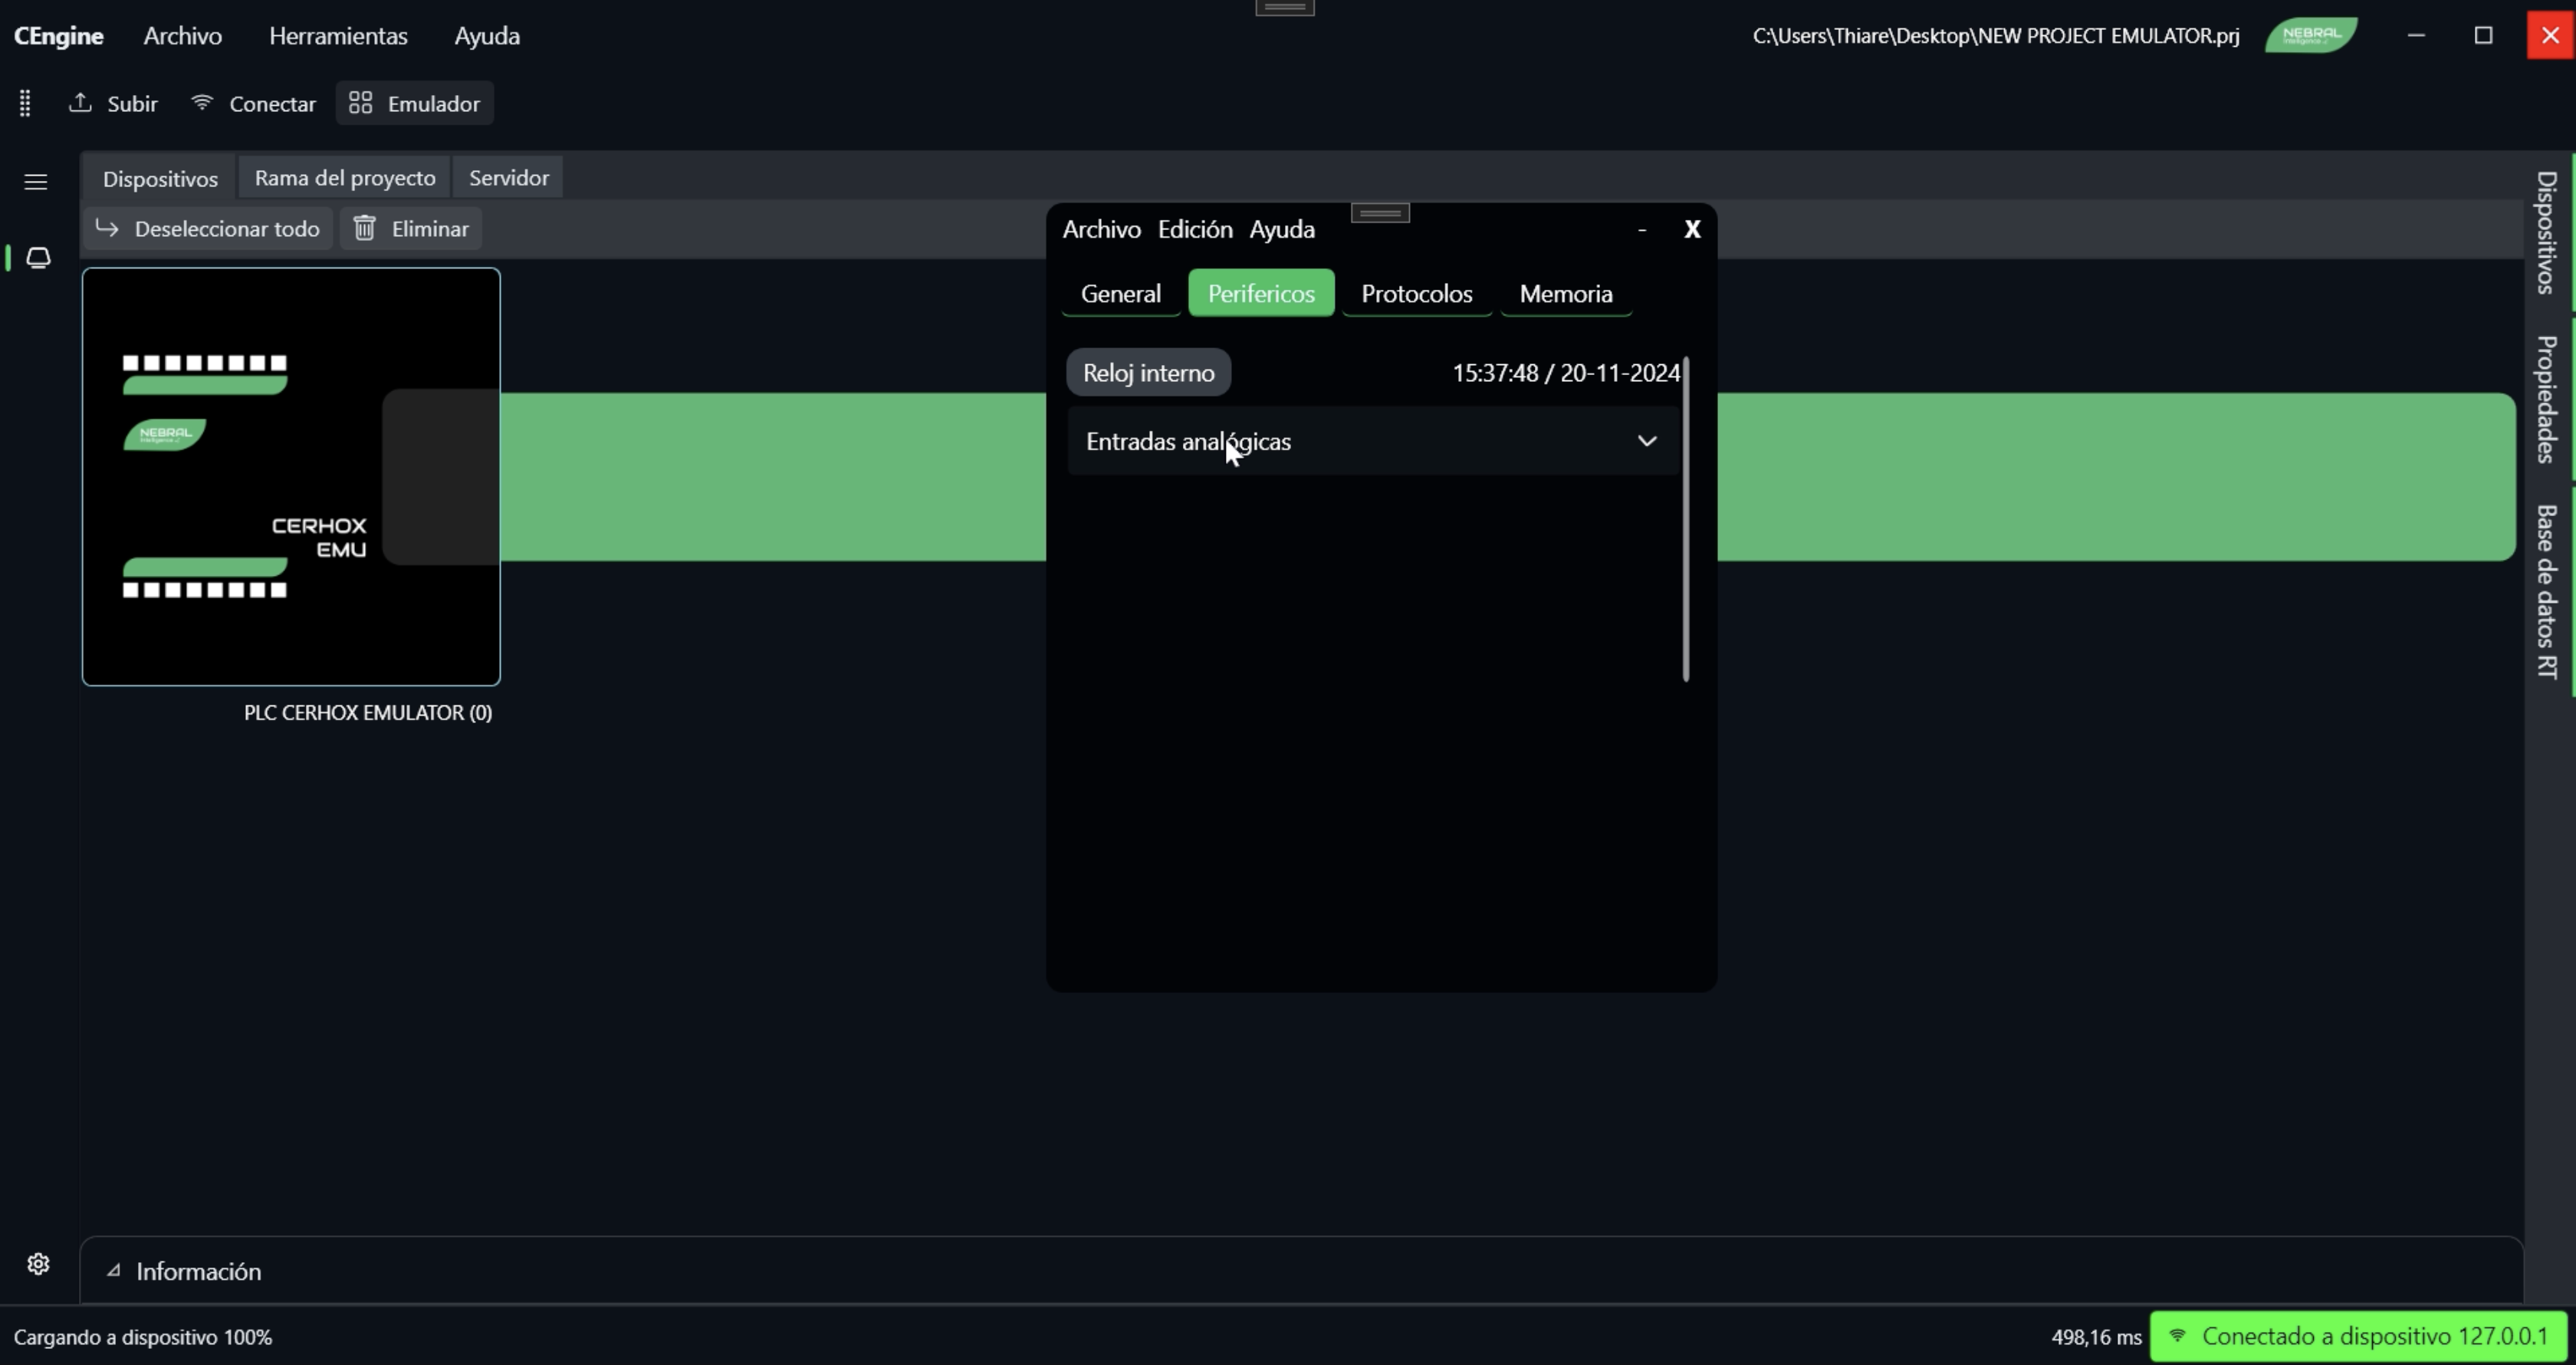Expand the Entradas analógicas dropdown
The width and height of the screenshot is (2576, 1365).
click(1647, 441)
